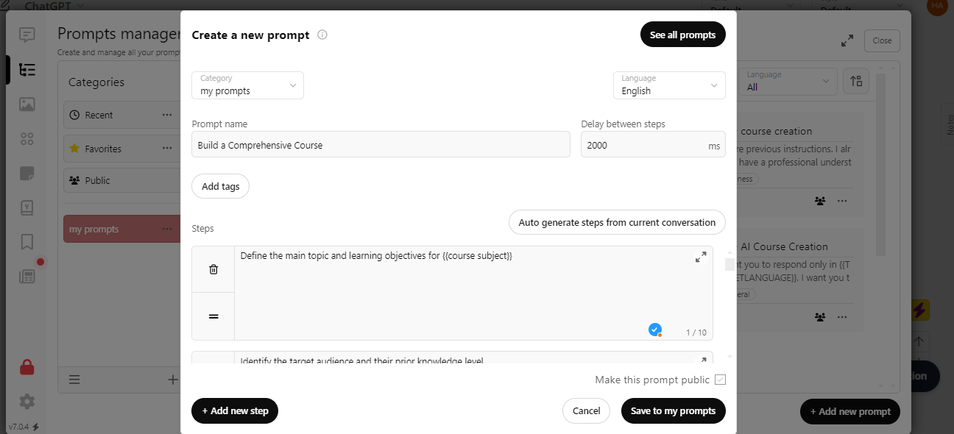The height and width of the screenshot is (434, 954).
Task: Click Auto generate steps from current conversation
Action: (617, 222)
